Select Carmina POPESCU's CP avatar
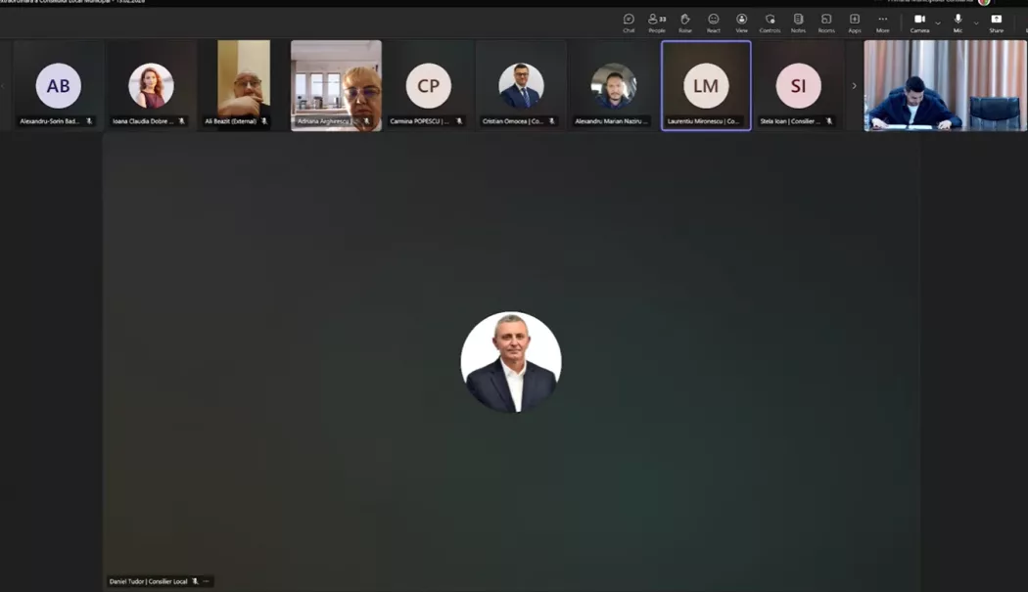 428,86
